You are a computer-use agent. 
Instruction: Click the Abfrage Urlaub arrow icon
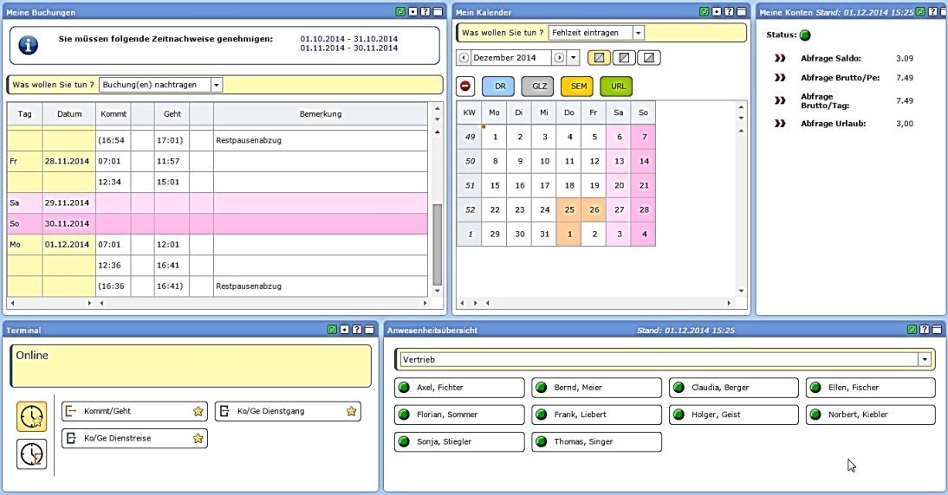pos(780,124)
